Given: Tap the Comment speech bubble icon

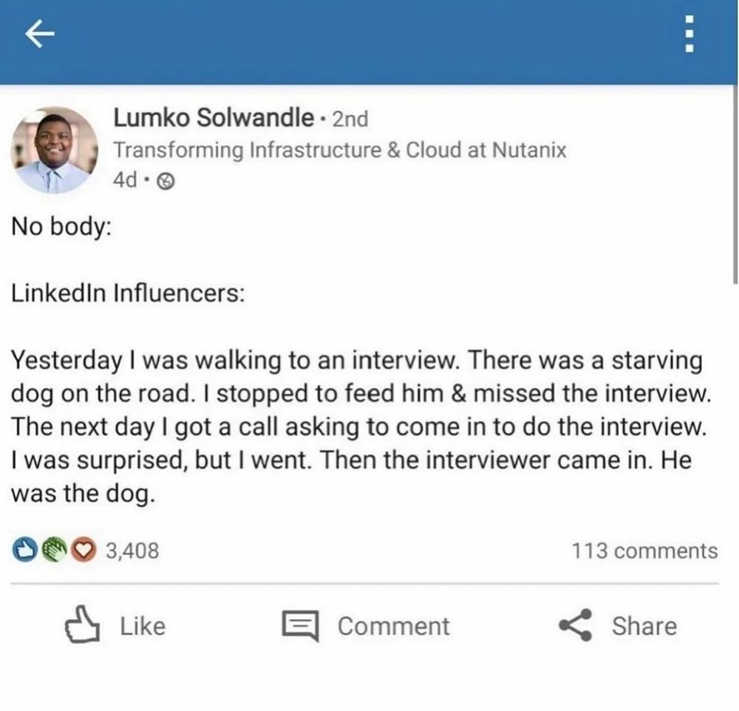Looking at the screenshot, I should 300,626.
